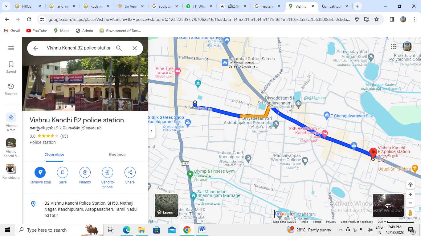The image size is (421, 236).
Task: Open the Street View thumbnail
Action: pos(388,205)
